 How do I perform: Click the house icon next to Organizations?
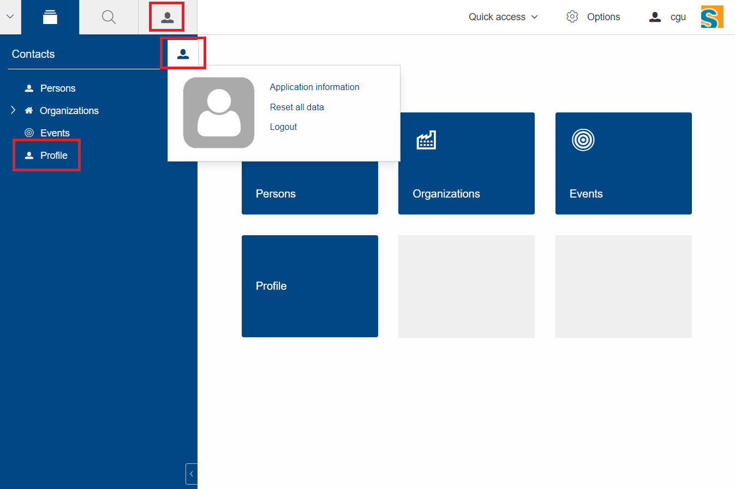click(29, 110)
